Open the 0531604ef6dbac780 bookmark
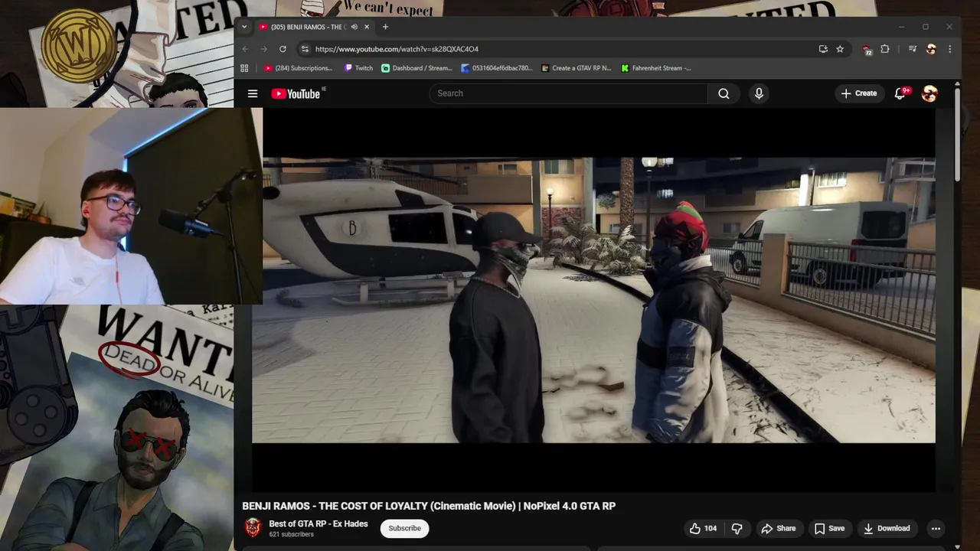 click(497, 68)
